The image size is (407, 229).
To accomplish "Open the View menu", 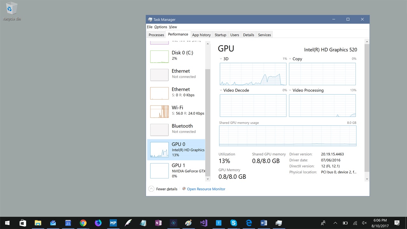I will 173,27.
